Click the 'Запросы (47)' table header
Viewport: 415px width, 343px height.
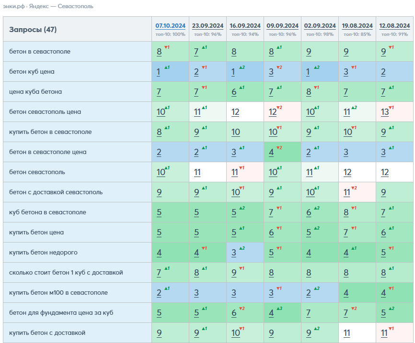(33, 29)
